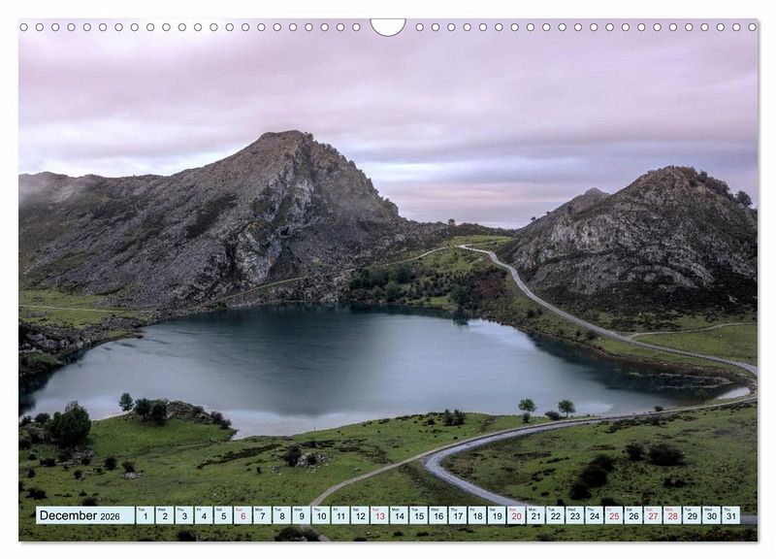
Task: Click Wednesday 16 date cell
Action: coord(438,515)
